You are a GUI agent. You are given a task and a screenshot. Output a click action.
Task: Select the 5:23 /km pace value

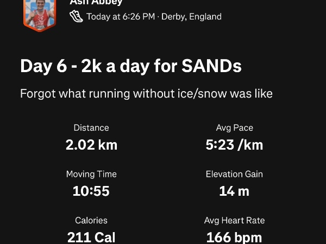(234, 145)
